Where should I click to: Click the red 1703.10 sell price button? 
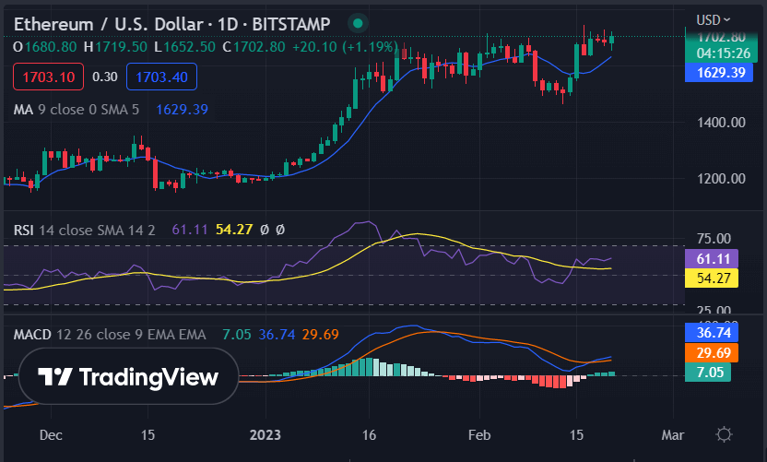(x=48, y=77)
